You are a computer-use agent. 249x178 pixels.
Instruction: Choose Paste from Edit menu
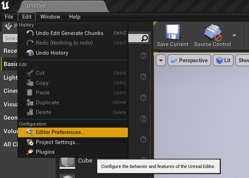click(73, 93)
